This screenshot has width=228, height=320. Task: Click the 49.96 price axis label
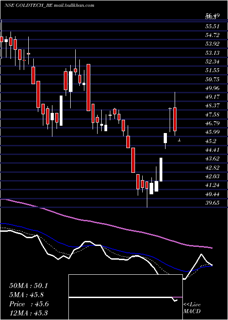212,88
